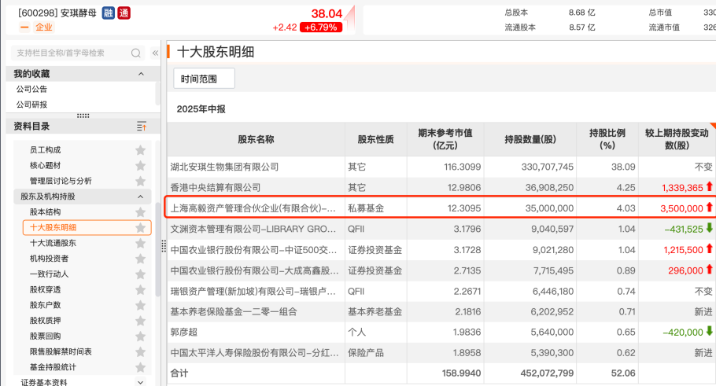Select the 上海高毅资产管理合伙企业 row name
The height and width of the screenshot is (386, 716).
[x=253, y=208]
